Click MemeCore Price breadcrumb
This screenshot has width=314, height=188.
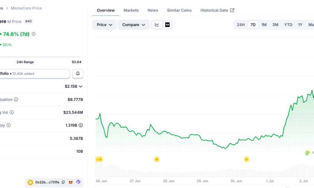click(26, 8)
